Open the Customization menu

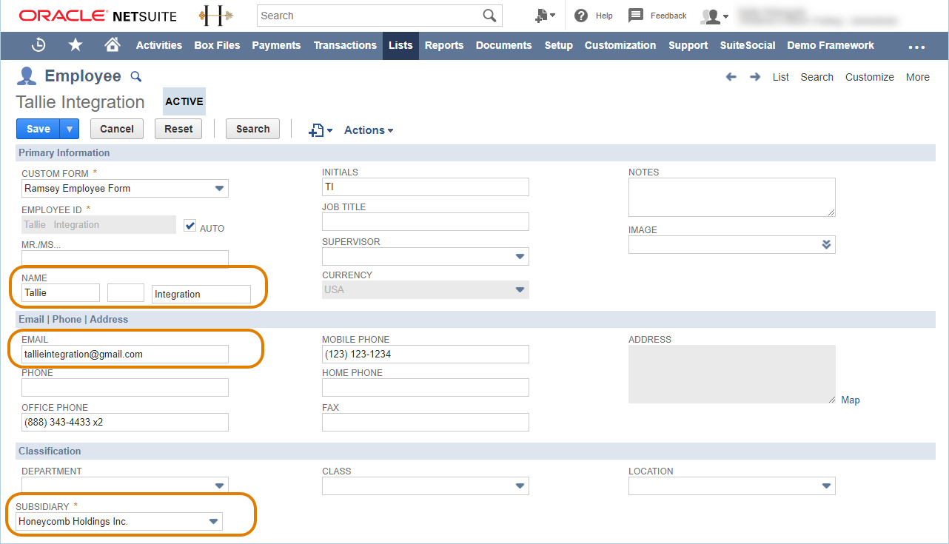620,45
